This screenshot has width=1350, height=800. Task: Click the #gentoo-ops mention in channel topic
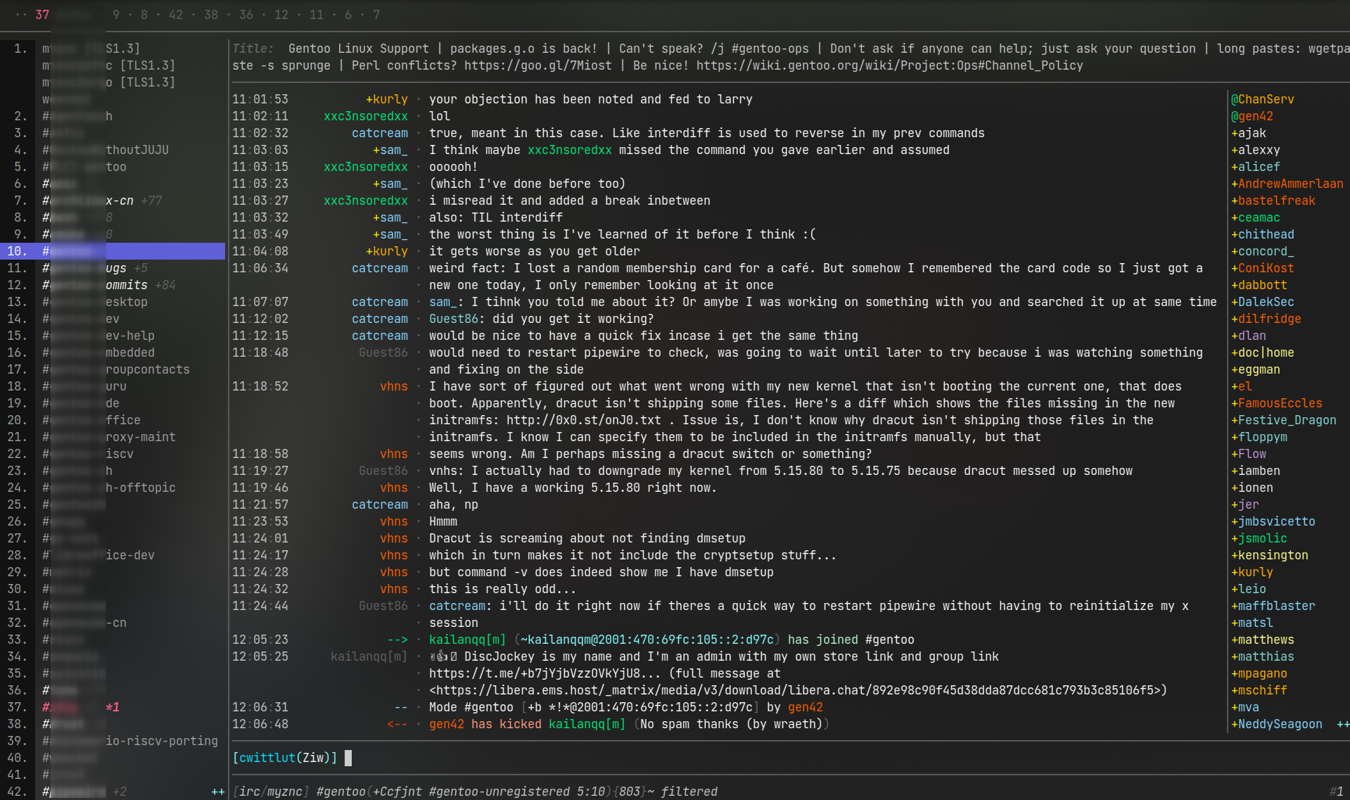pyautogui.click(x=770, y=49)
